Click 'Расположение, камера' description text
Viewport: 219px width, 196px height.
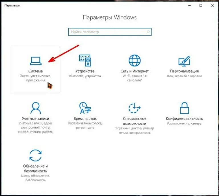tap(184, 124)
